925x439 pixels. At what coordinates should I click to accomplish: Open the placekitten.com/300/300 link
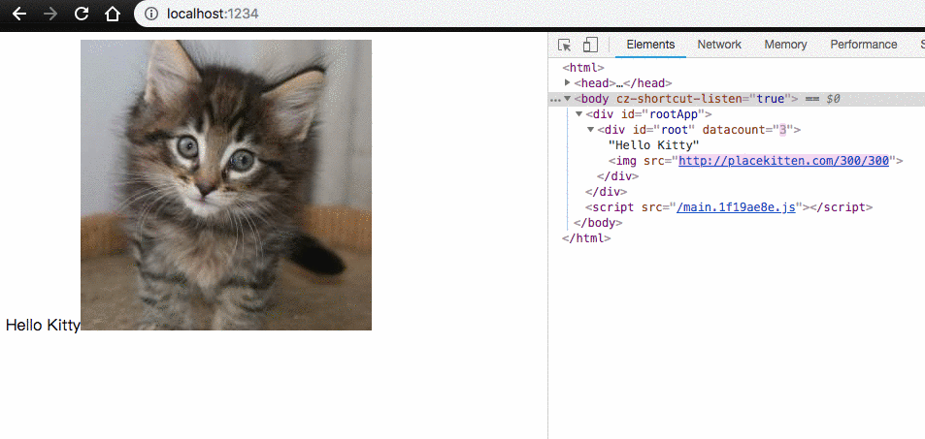tap(783, 160)
